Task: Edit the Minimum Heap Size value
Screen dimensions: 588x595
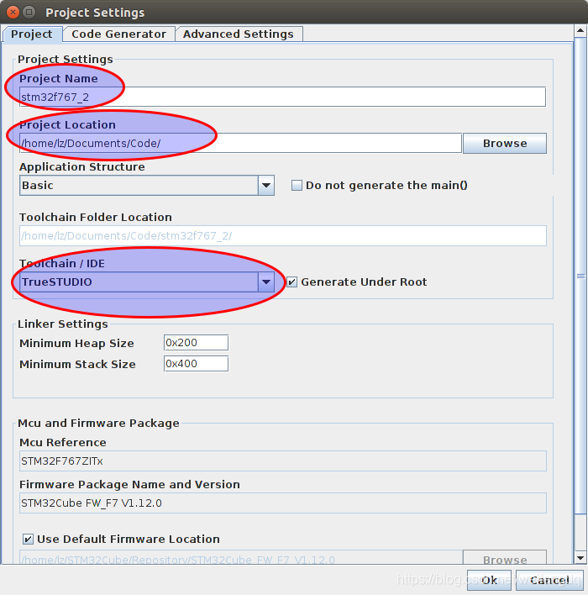Action: pos(196,343)
